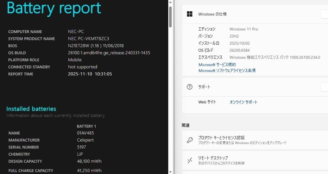Select the BATTERY 1 column header

point(87,126)
